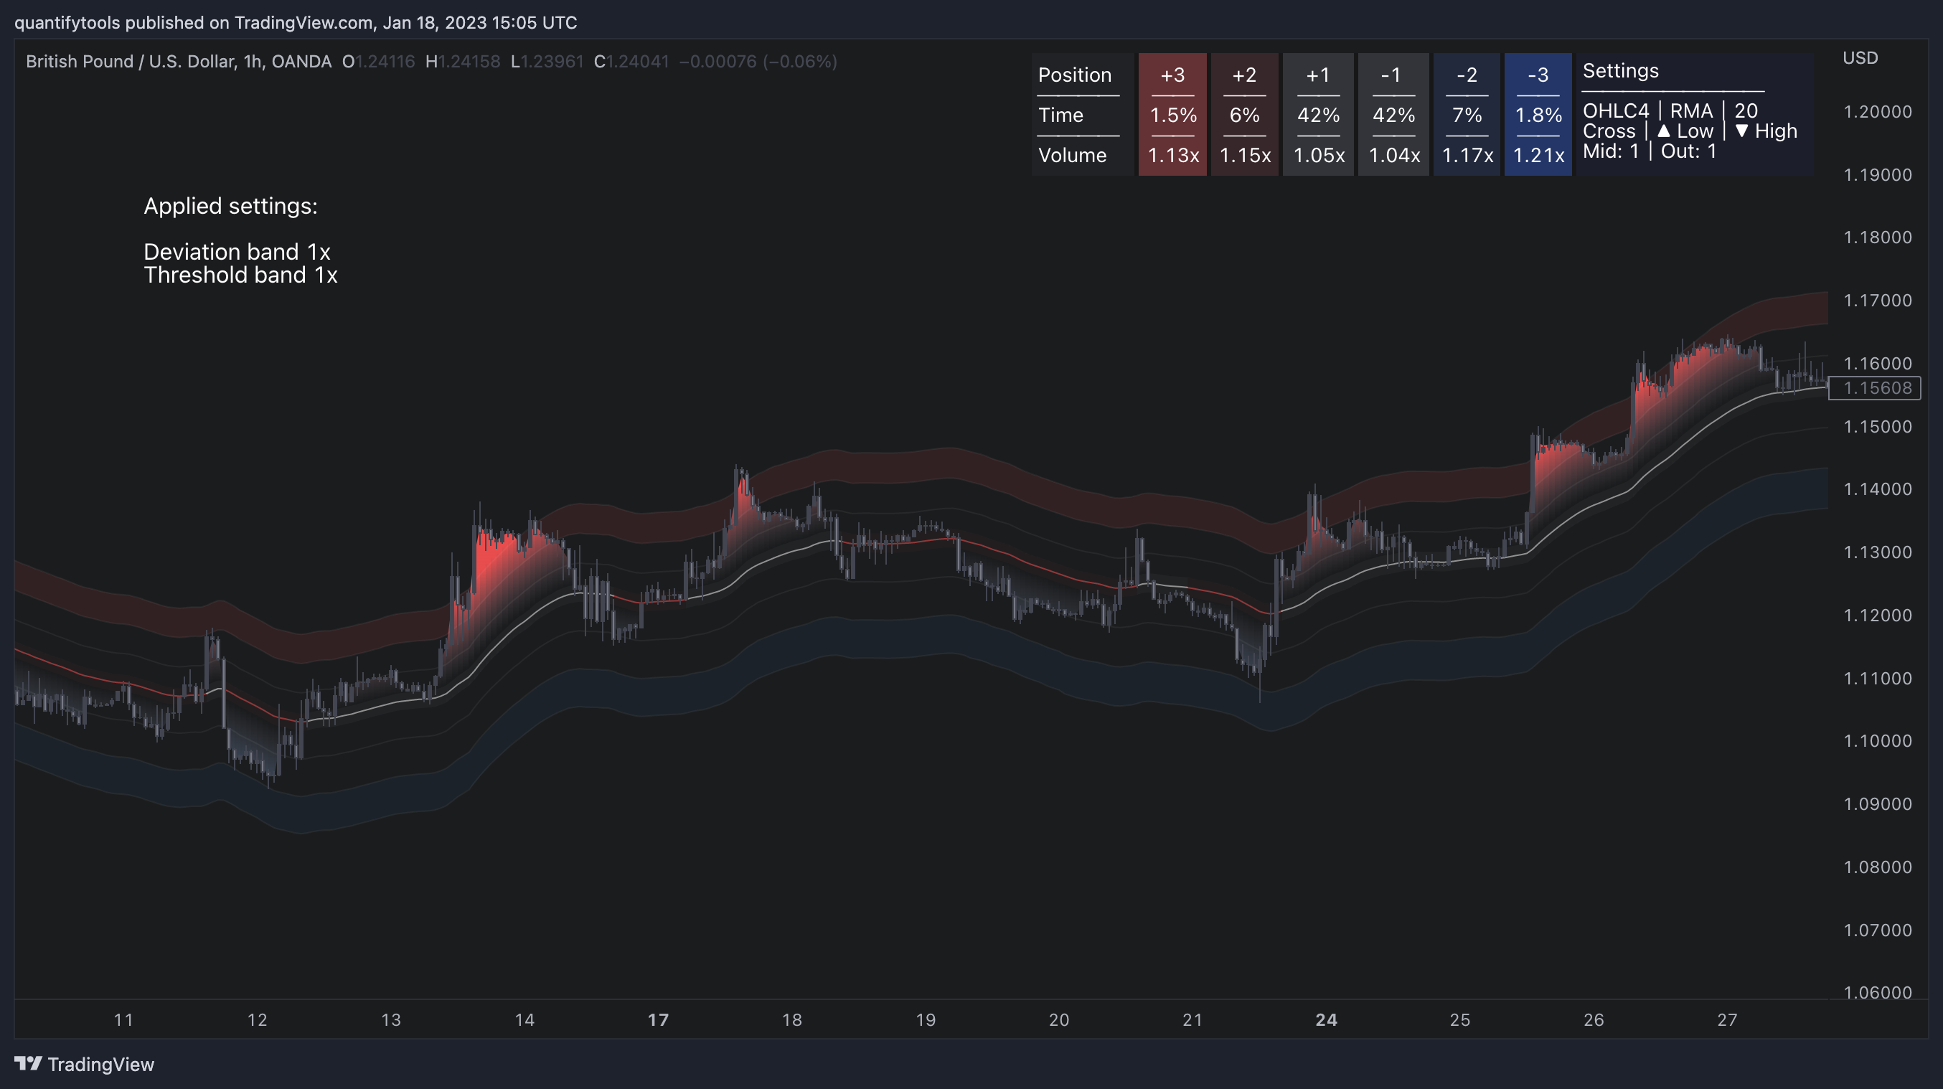Click the publisher line 'quantifytools published on TradingView.com'

194,23
